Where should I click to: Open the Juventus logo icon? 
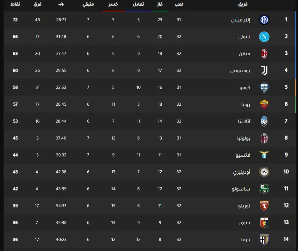pyautogui.click(x=264, y=71)
